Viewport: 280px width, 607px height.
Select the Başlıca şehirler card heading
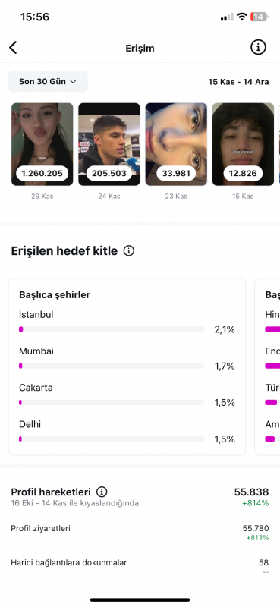click(x=55, y=294)
